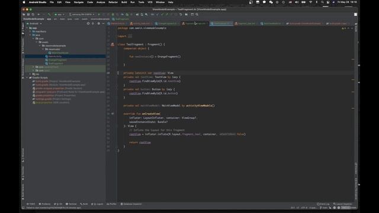Image resolution: width=379 pixels, height=213 pixels.
Task: Open Project panel gear options
Action: [x=99, y=24]
